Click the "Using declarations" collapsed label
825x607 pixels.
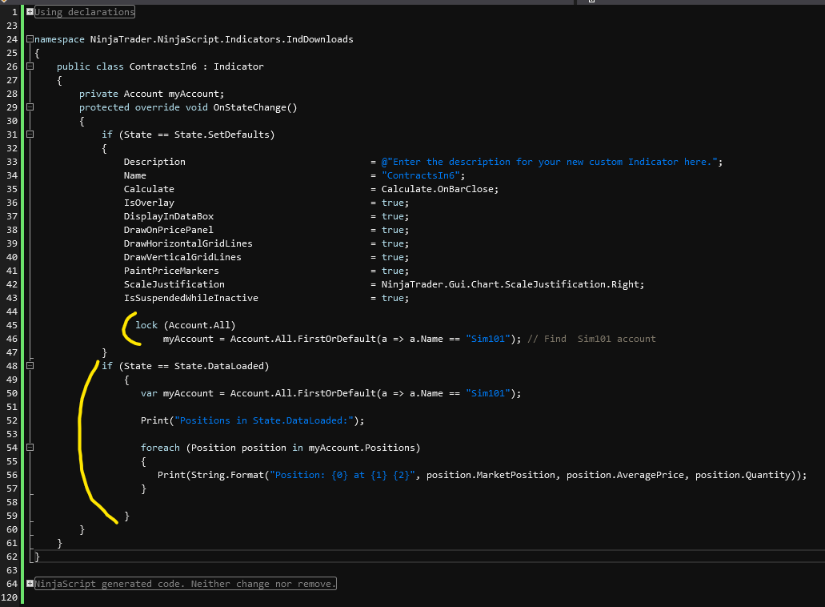tap(85, 12)
